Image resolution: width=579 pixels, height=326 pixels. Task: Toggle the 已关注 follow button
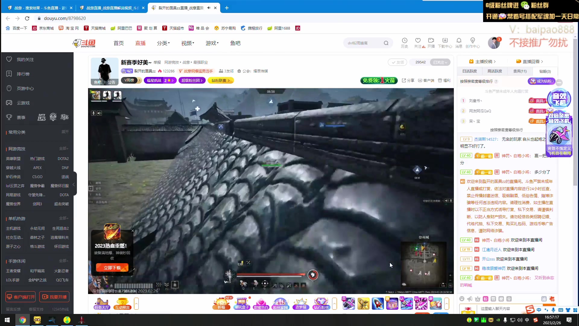click(x=440, y=62)
